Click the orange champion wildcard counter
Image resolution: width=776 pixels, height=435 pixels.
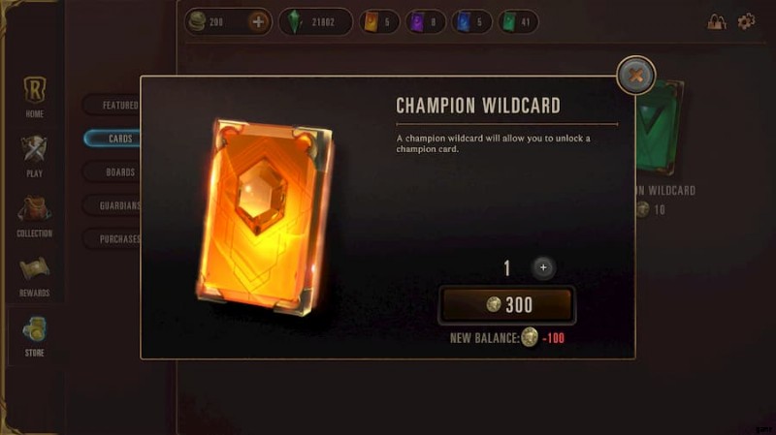point(379,21)
